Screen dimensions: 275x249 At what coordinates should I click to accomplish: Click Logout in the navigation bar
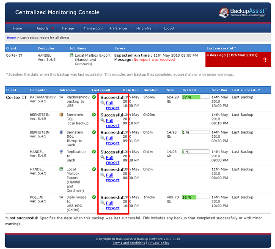point(169,28)
